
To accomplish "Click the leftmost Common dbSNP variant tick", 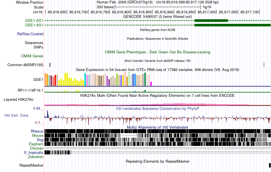I will [50, 65].
